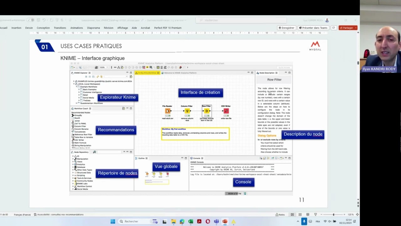Open Adobe Acrobat from the taskbar
401x226 pixels.
pos(199,221)
